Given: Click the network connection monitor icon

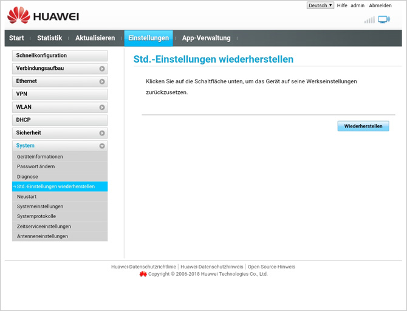Looking at the screenshot, I should [x=384, y=19].
